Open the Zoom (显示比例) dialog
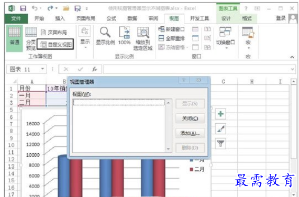 pos(105,36)
